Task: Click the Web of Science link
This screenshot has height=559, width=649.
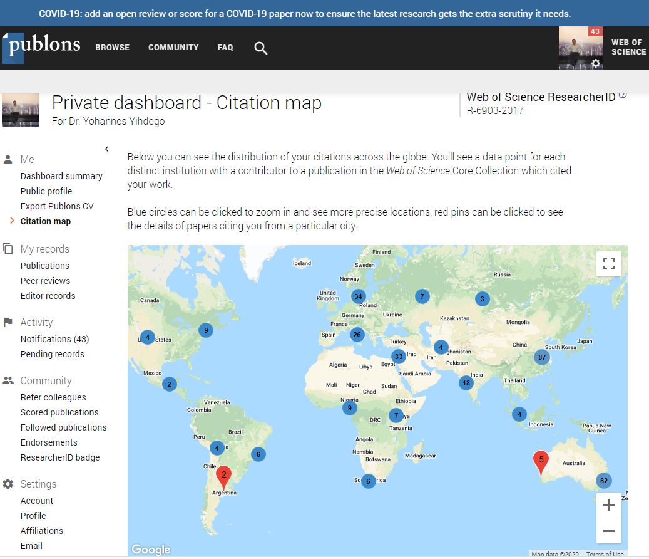Action: (x=628, y=48)
